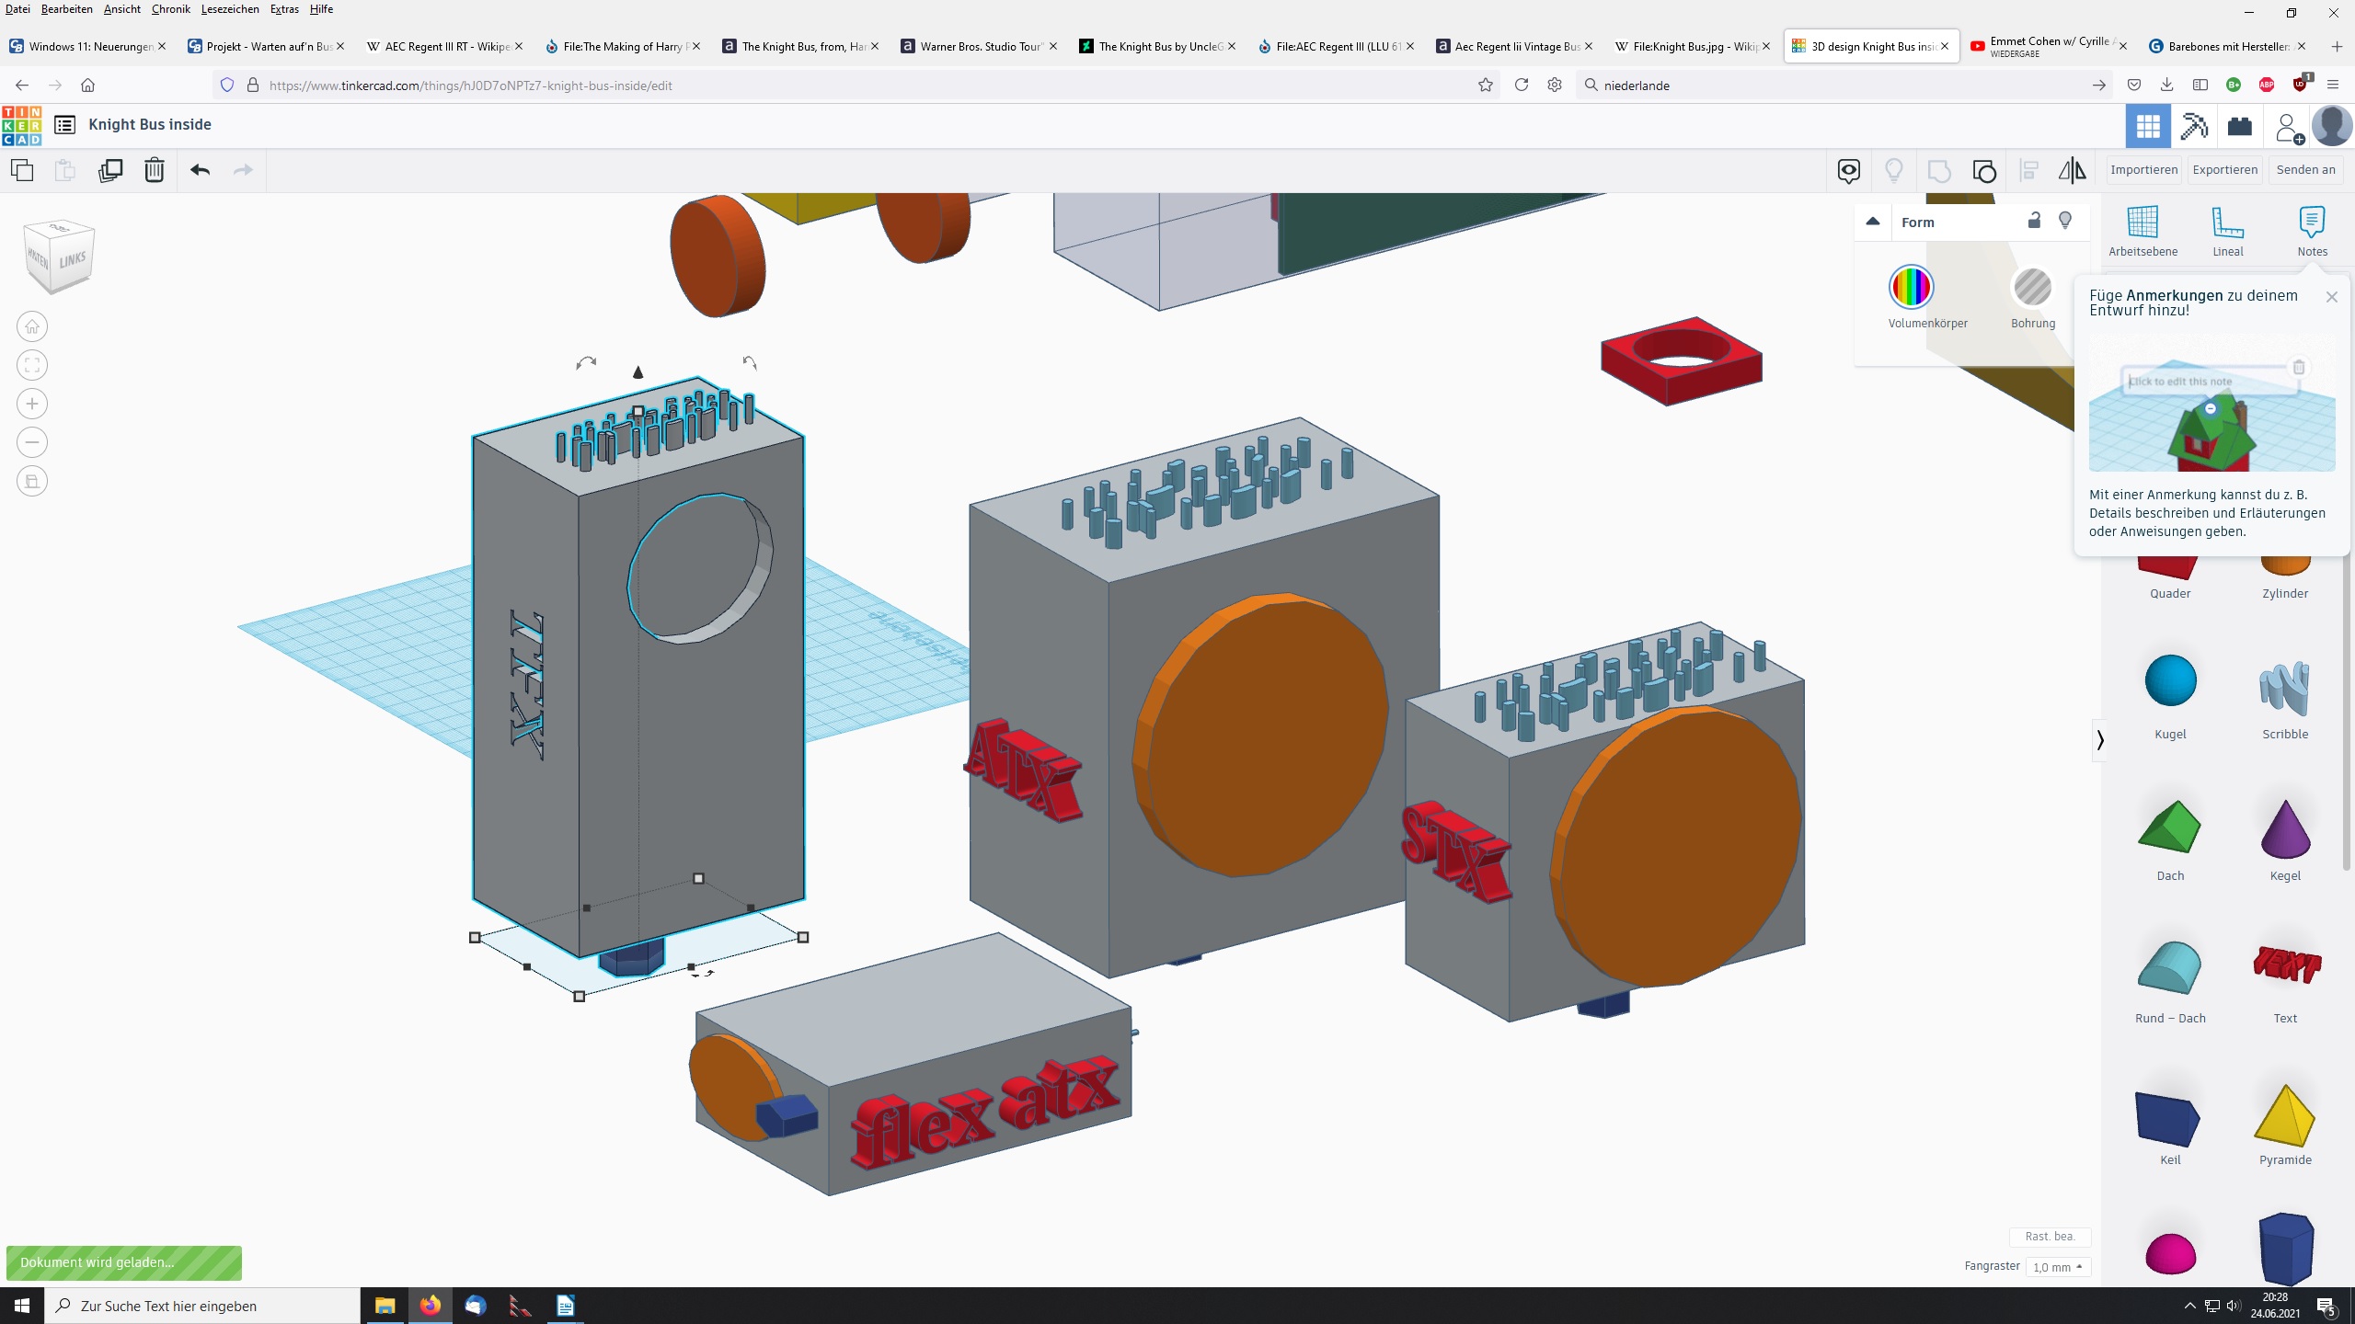This screenshot has width=2355, height=1324.
Task: Switch to 3D design grid view
Action: (x=2148, y=126)
